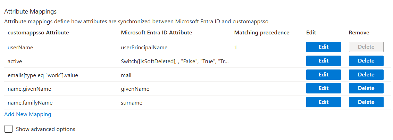Delete the active attribute mapping
Viewport: 393px width, 140px height.
(366, 61)
